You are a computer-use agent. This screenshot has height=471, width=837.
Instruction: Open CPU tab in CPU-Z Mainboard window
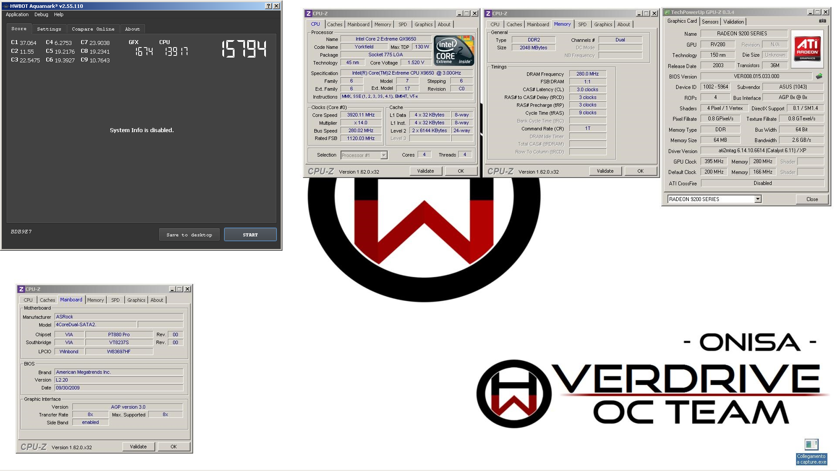point(28,300)
